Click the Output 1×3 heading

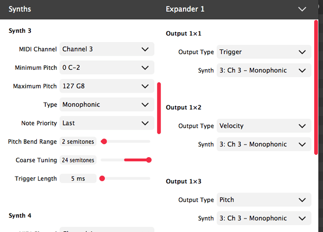click(x=184, y=181)
